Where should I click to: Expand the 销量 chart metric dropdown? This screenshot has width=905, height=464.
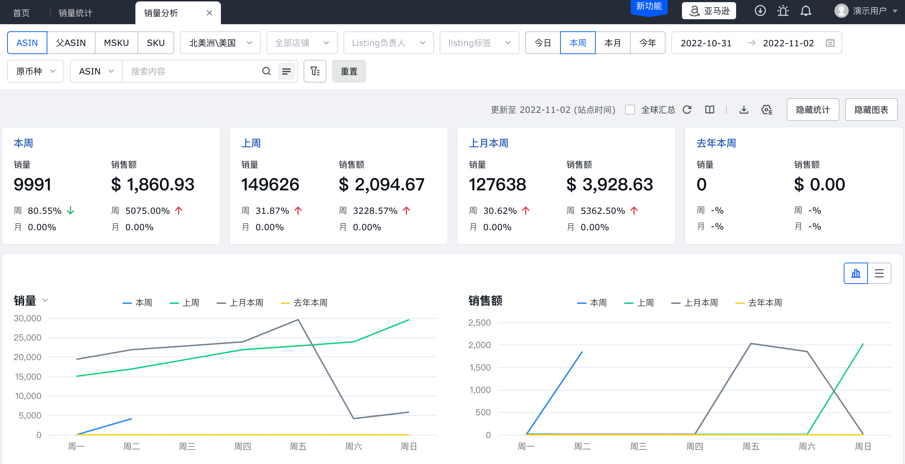click(45, 300)
